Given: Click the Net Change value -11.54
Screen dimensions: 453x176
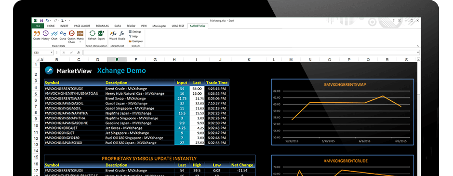Looking at the screenshot, I should [x=242, y=171].
